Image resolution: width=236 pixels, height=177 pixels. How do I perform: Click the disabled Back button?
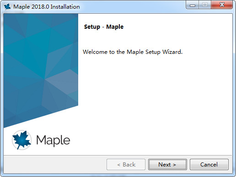tap(126, 165)
